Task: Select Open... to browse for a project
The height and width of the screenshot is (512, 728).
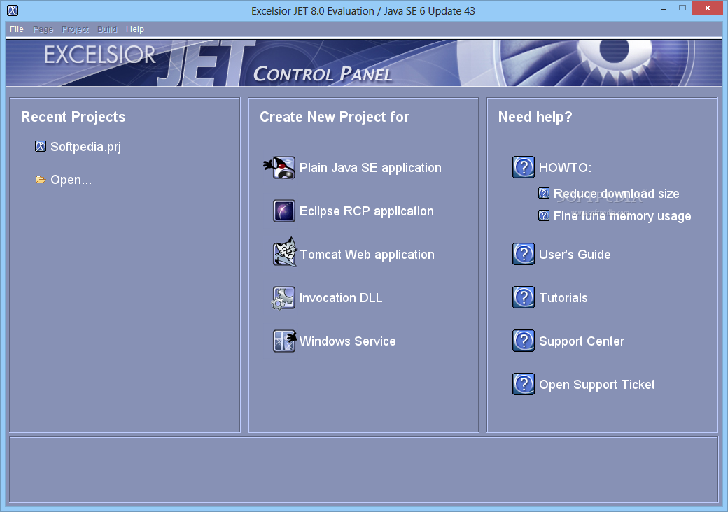Action: (71, 180)
